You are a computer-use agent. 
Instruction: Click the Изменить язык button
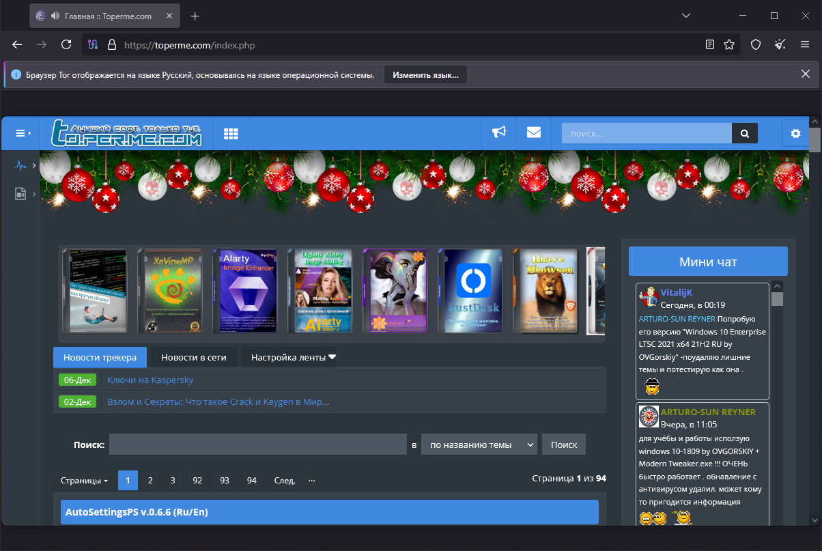425,74
